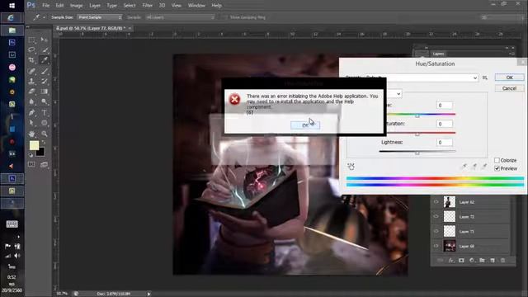Select the Healing Brush tool
The image size is (528, 297).
[31, 71]
